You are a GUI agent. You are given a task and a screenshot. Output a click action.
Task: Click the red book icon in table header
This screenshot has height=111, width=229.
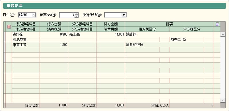coord(9,27)
